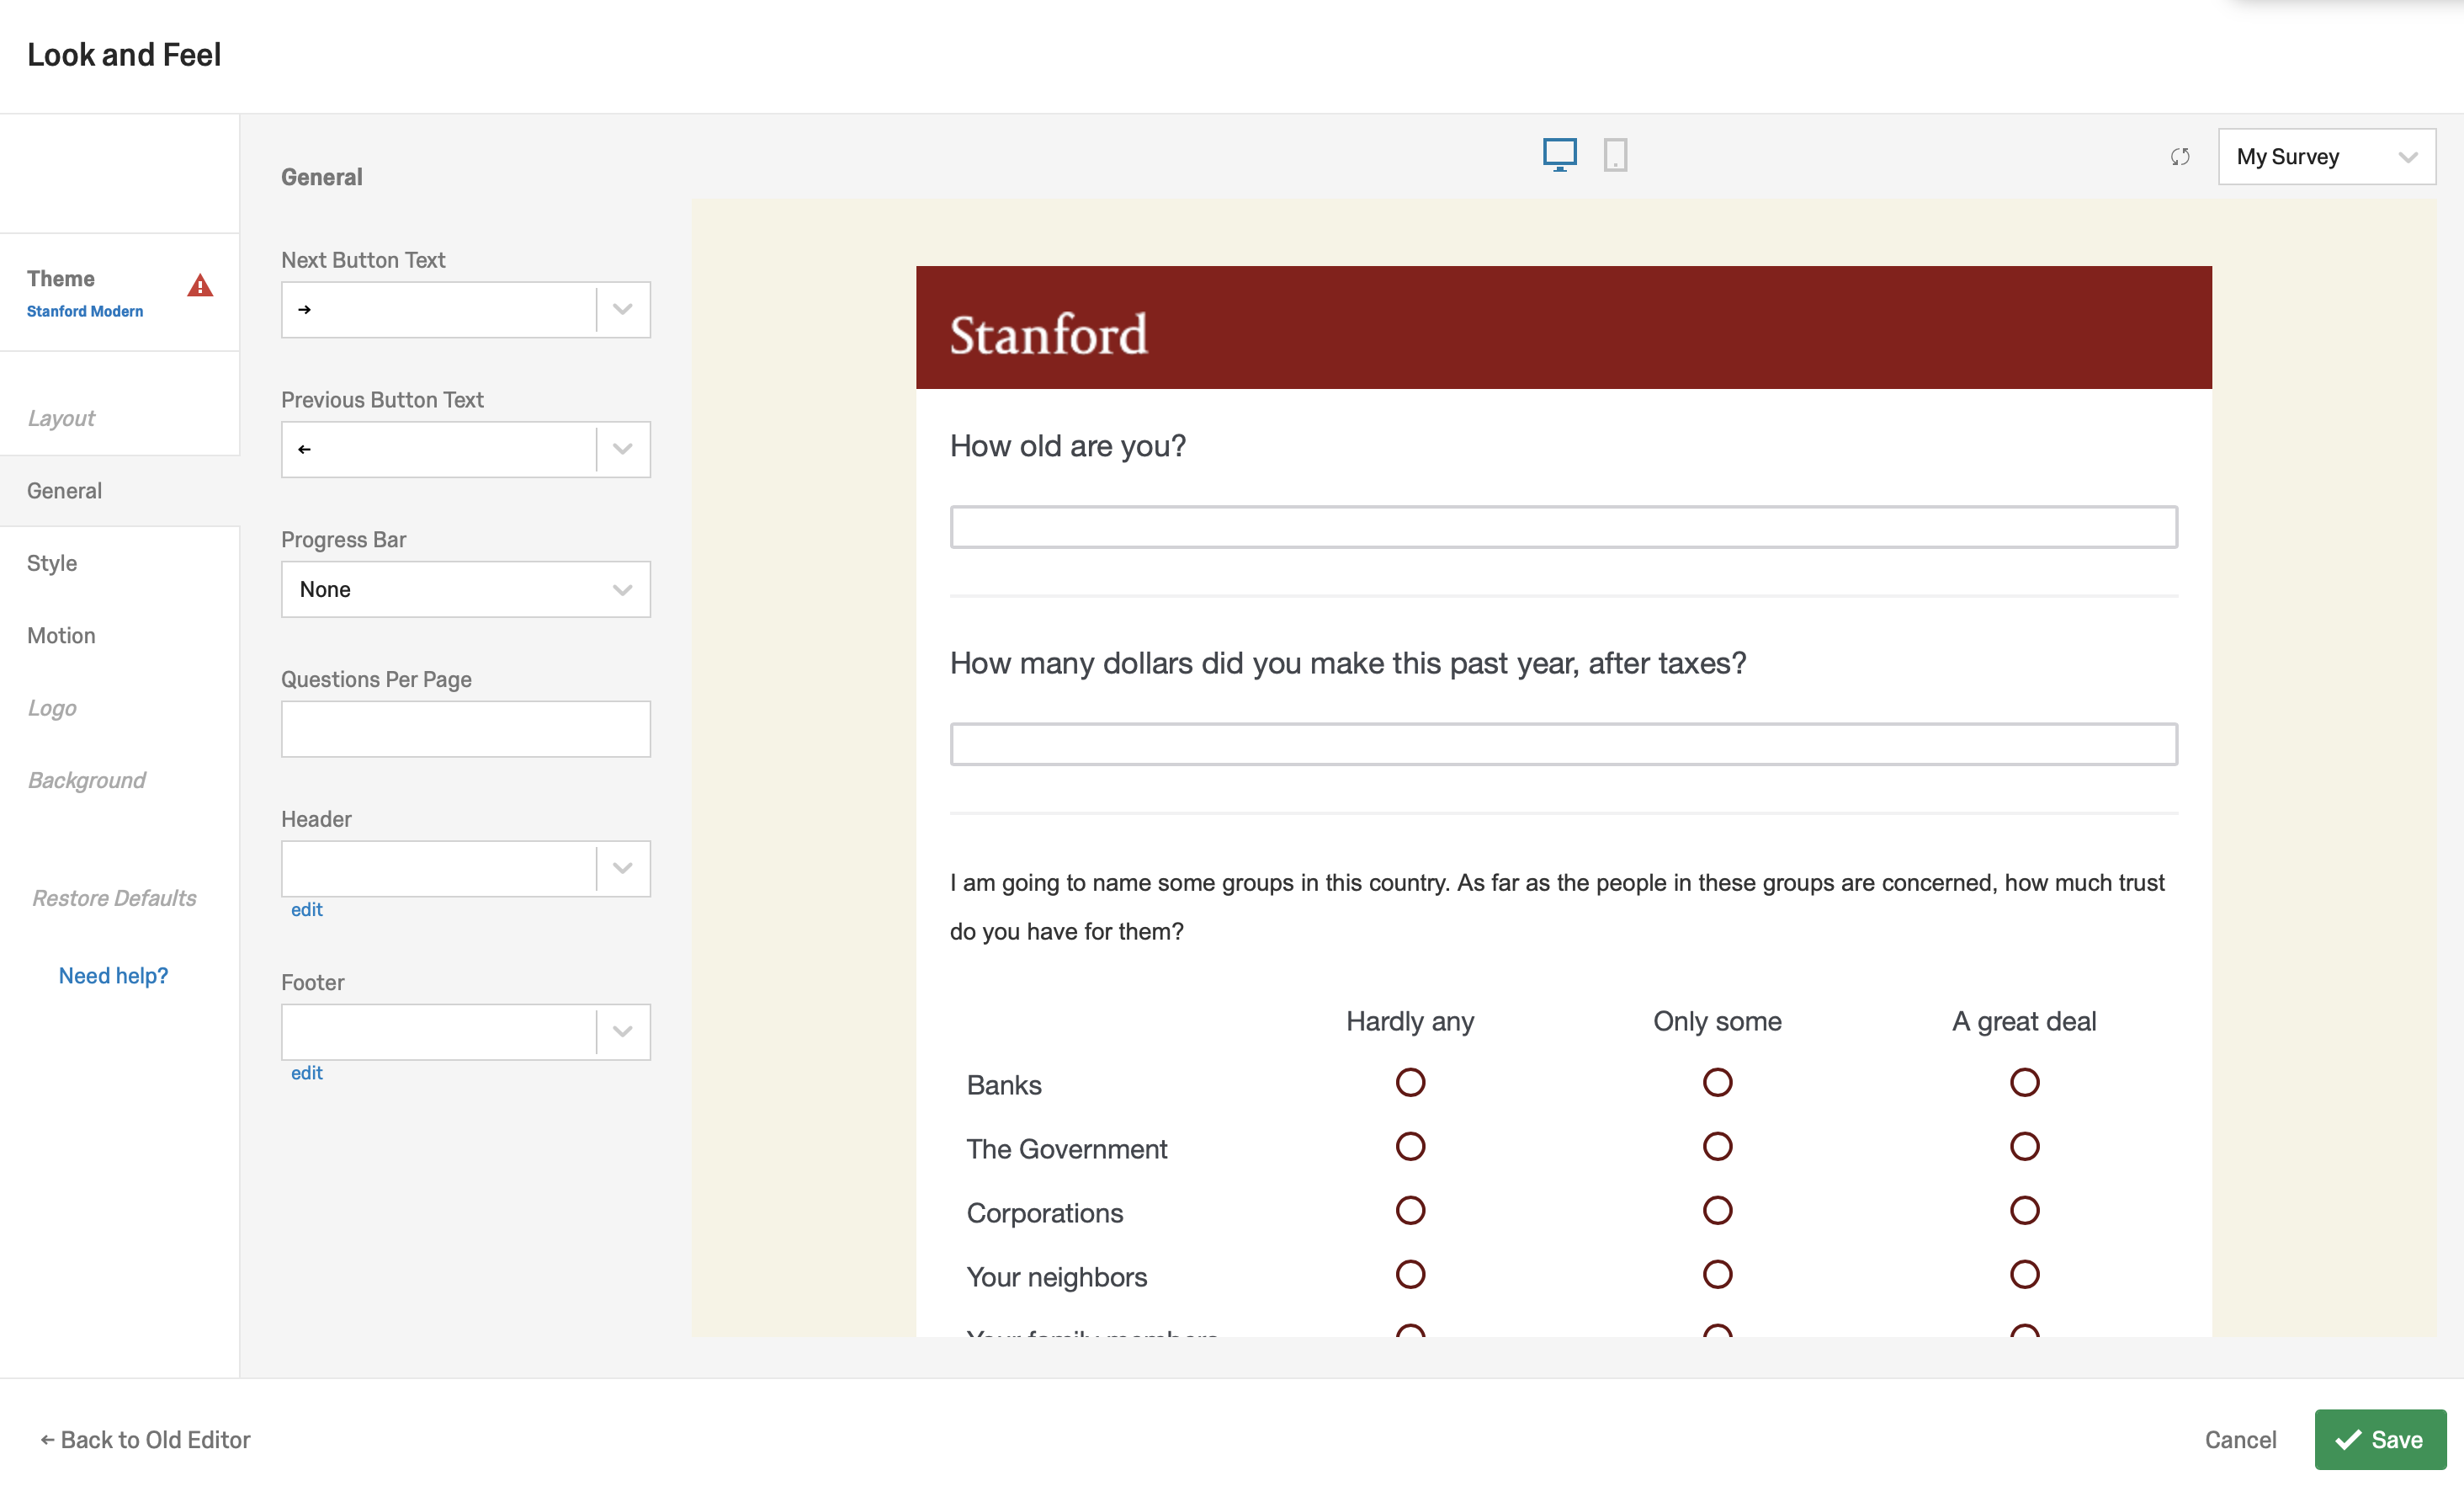This screenshot has width=2464, height=1497.
Task: Open the Footer dropdown chevron
Action: 622,1031
